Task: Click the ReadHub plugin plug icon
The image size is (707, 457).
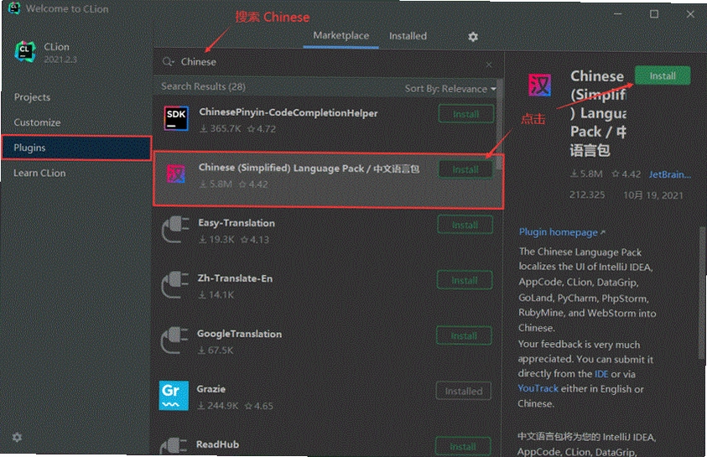Action: [x=173, y=446]
